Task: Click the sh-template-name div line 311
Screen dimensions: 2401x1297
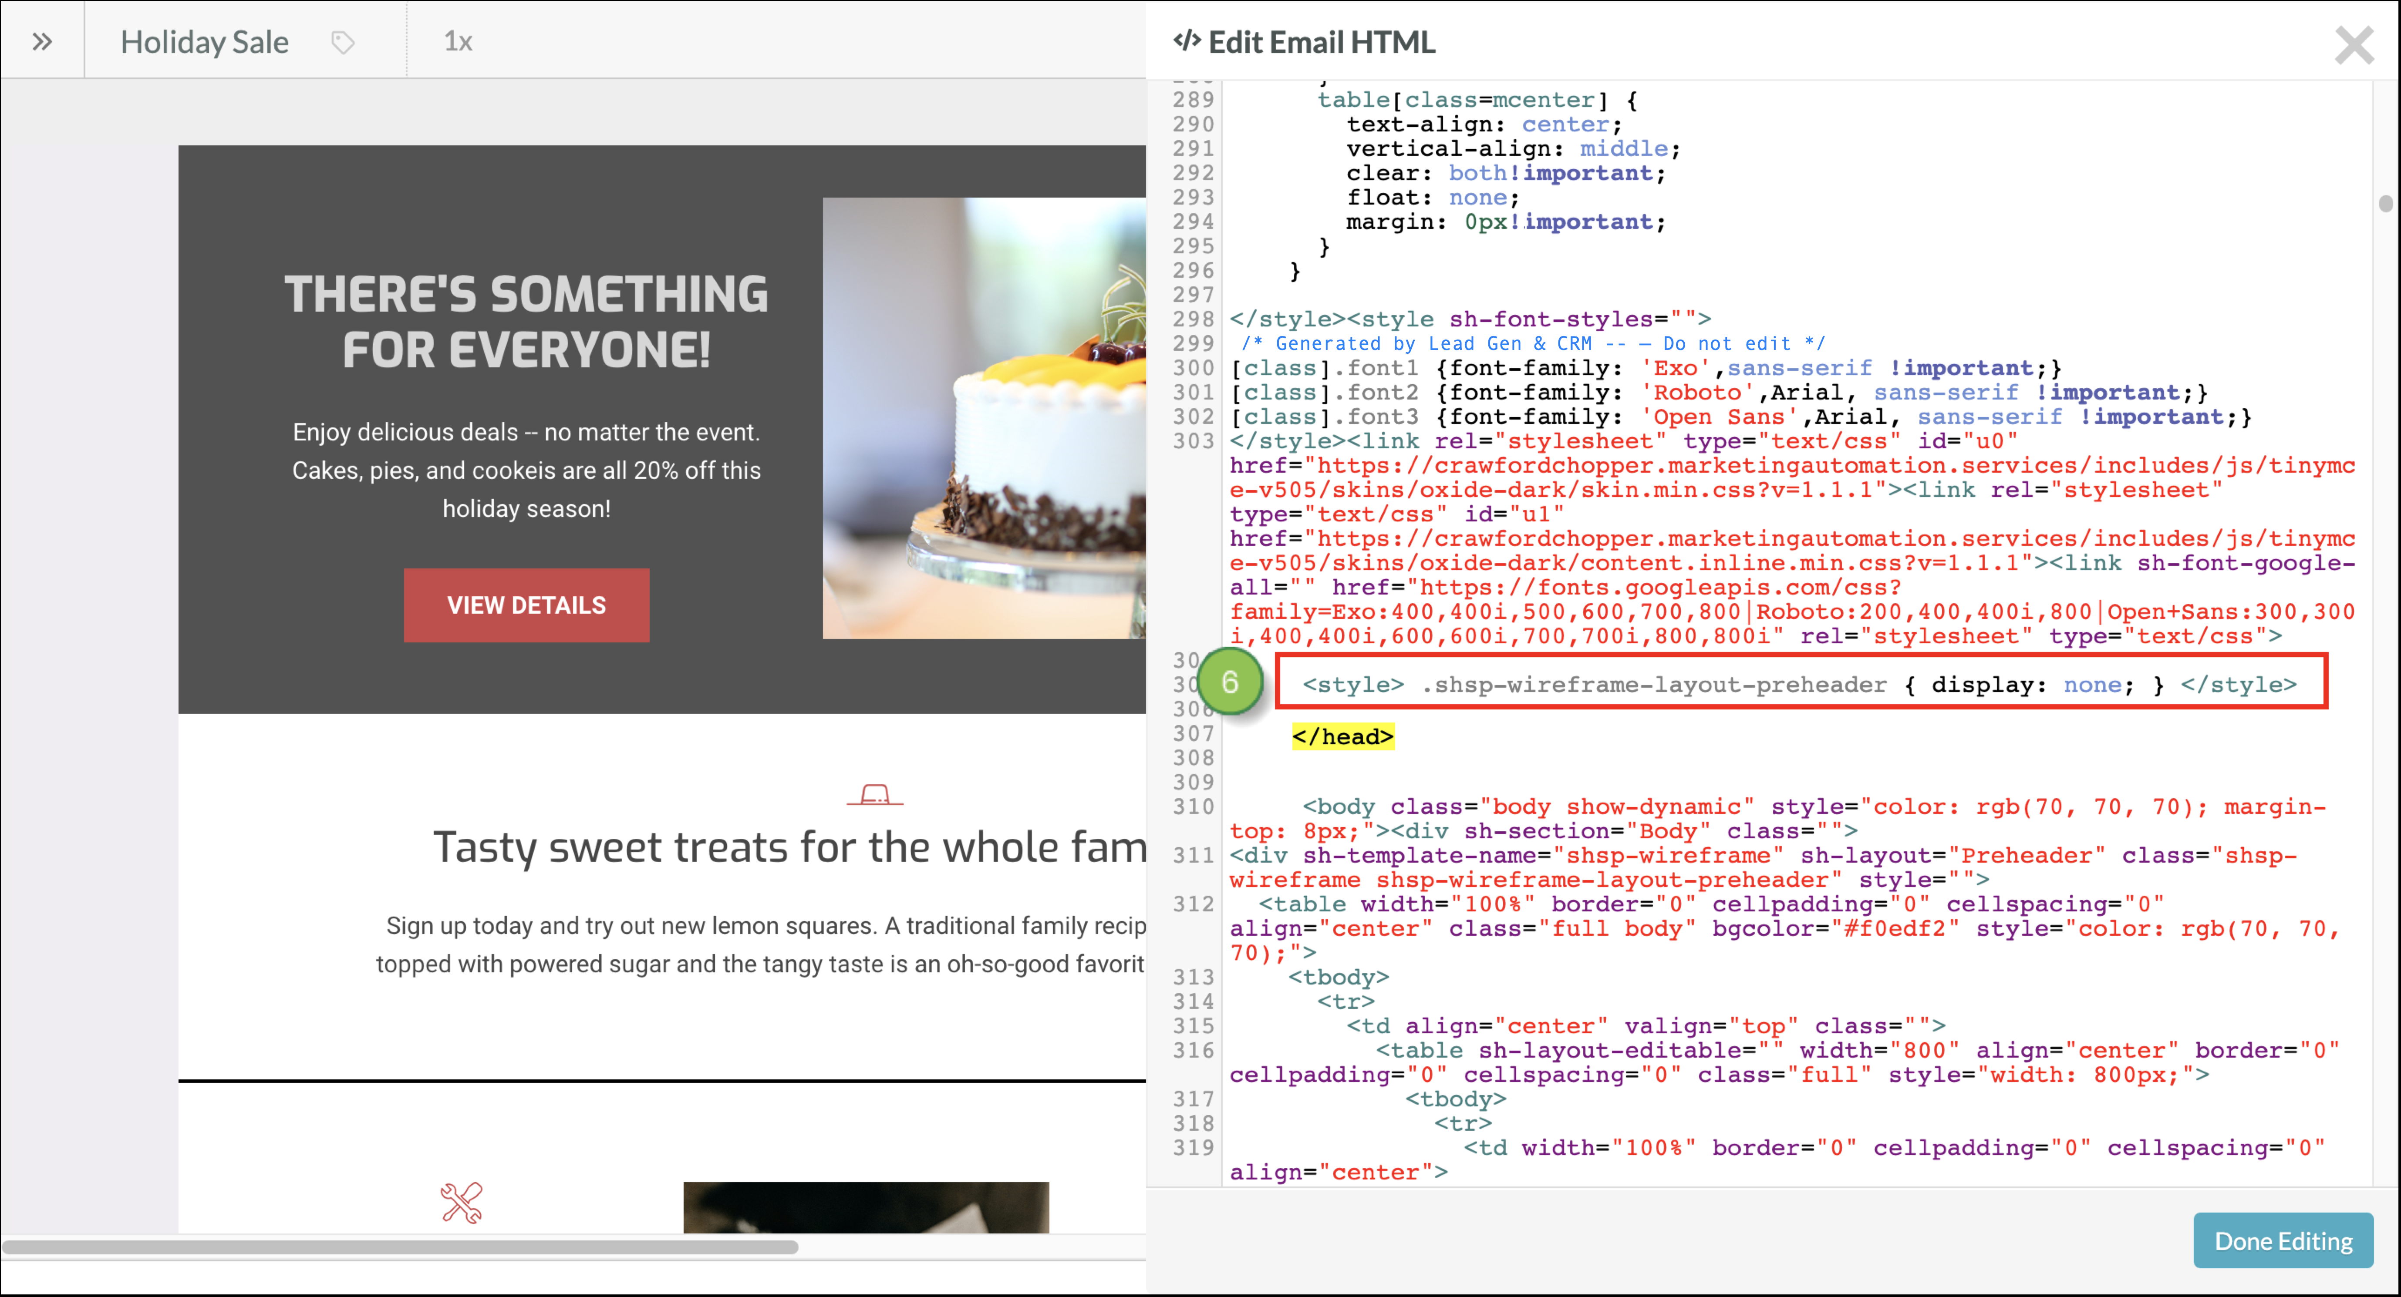Action: tap(1764, 867)
